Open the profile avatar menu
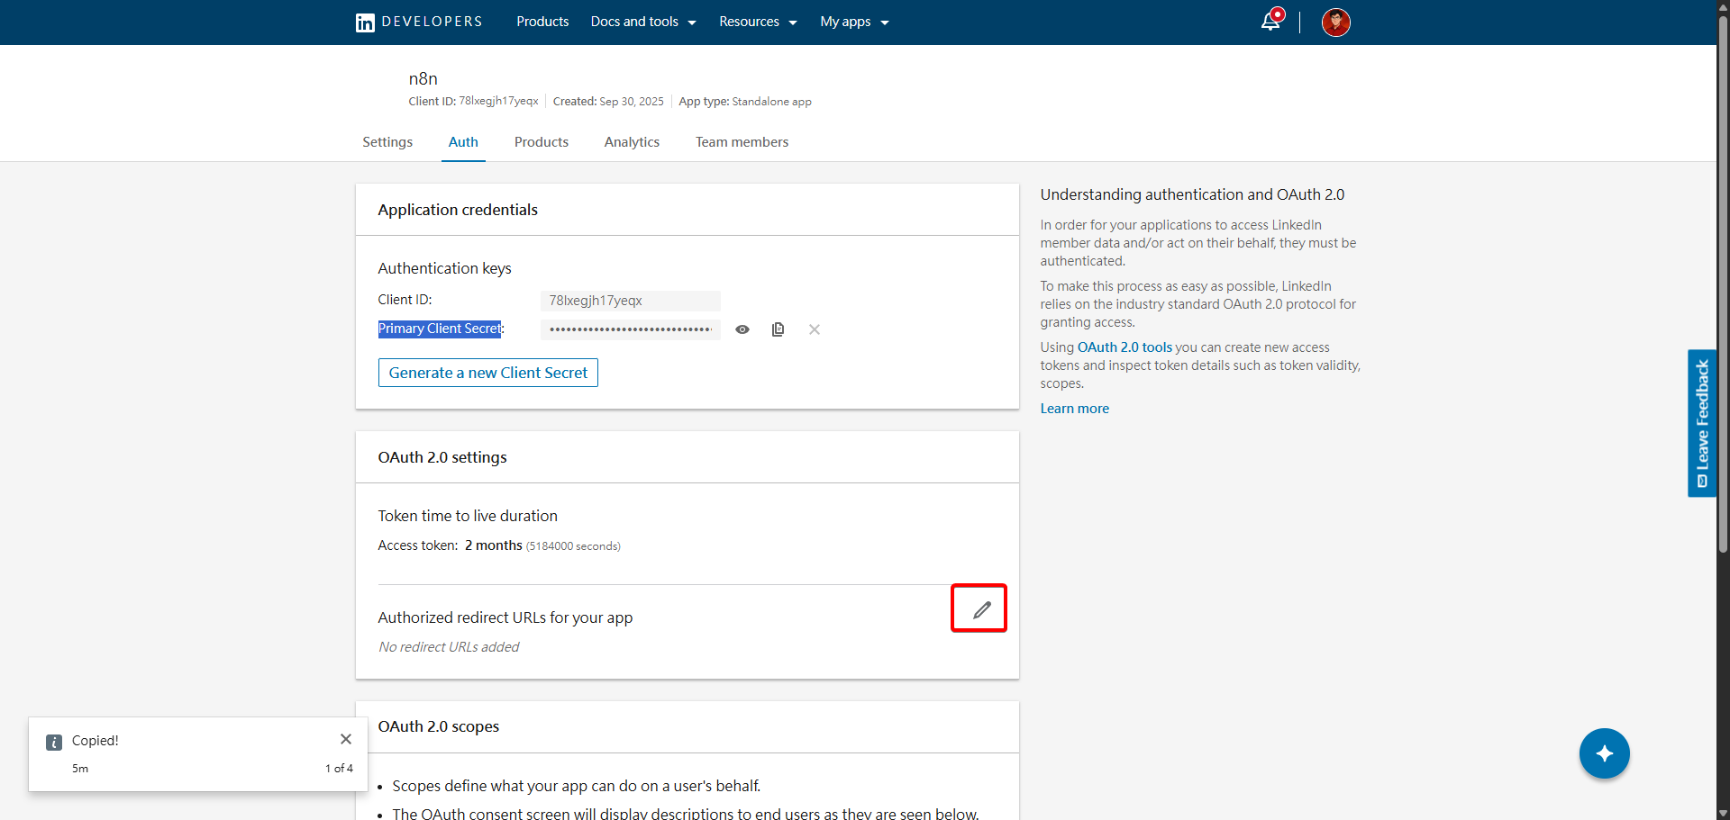This screenshot has height=820, width=1730. [1336, 22]
